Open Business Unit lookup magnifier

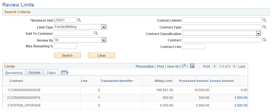79,20
